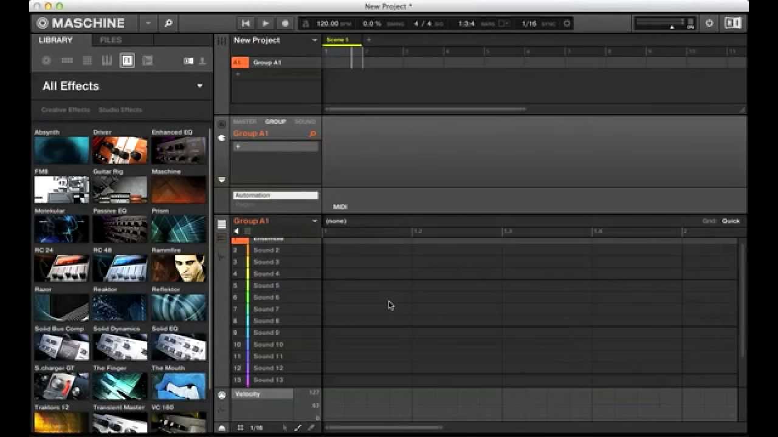Switch to group view icon in pattern editor
The image size is (778, 437).
[222, 225]
